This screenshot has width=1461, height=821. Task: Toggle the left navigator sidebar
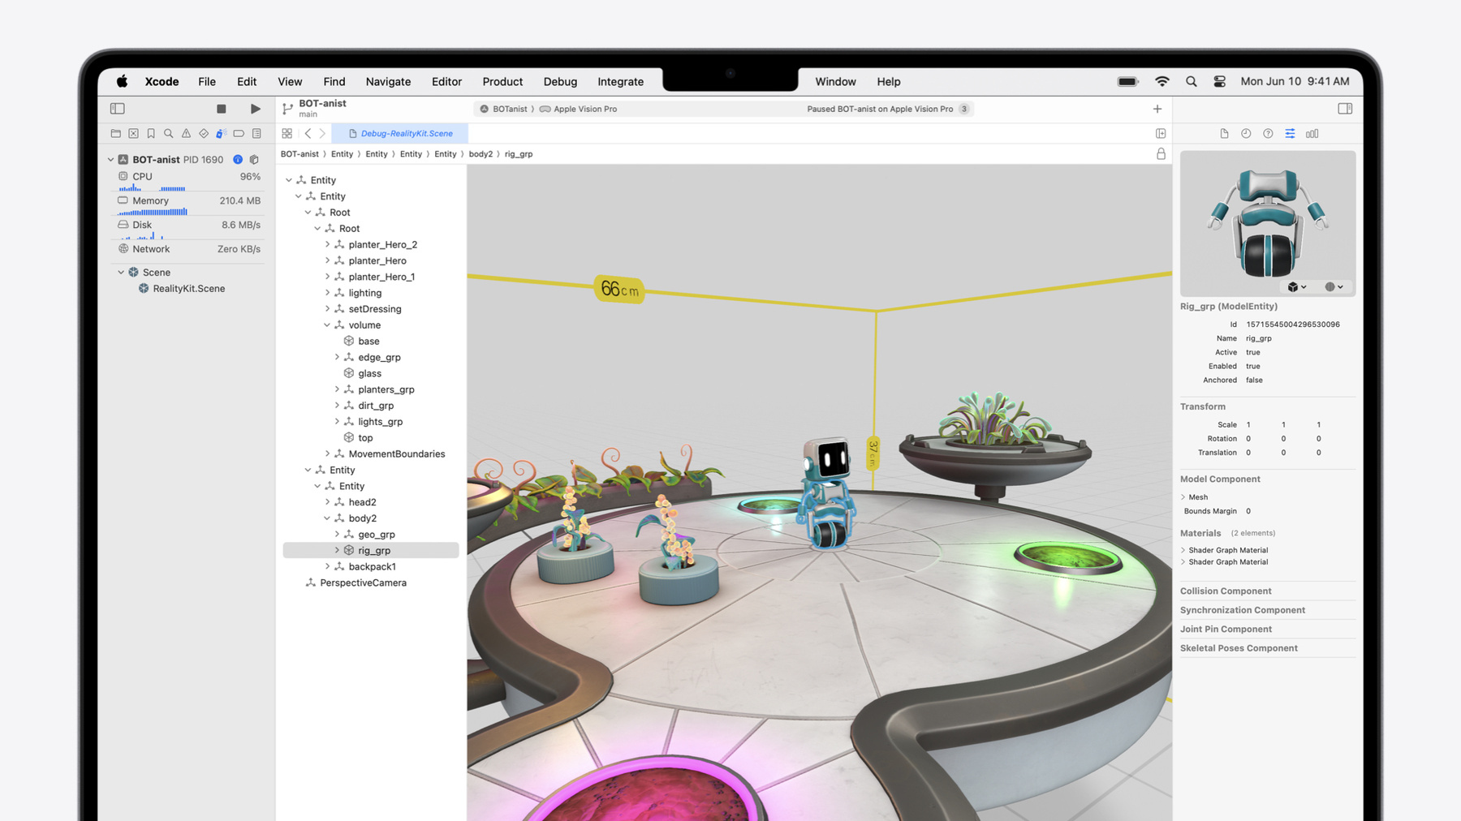pos(118,109)
